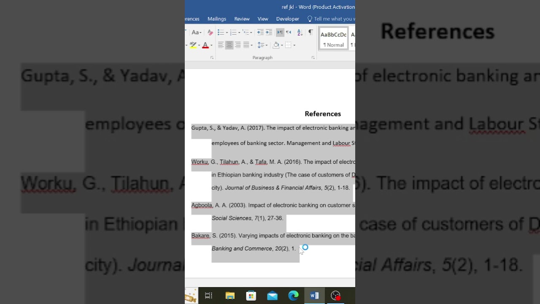Screen dimensions: 540x304
Task: Open justify options dropdown arrow
Action: tap(251, 45)
